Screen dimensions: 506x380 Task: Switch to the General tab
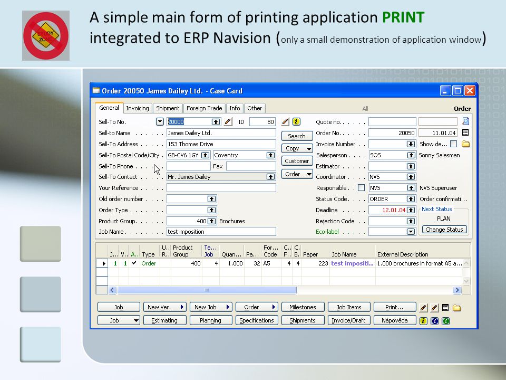109,108
